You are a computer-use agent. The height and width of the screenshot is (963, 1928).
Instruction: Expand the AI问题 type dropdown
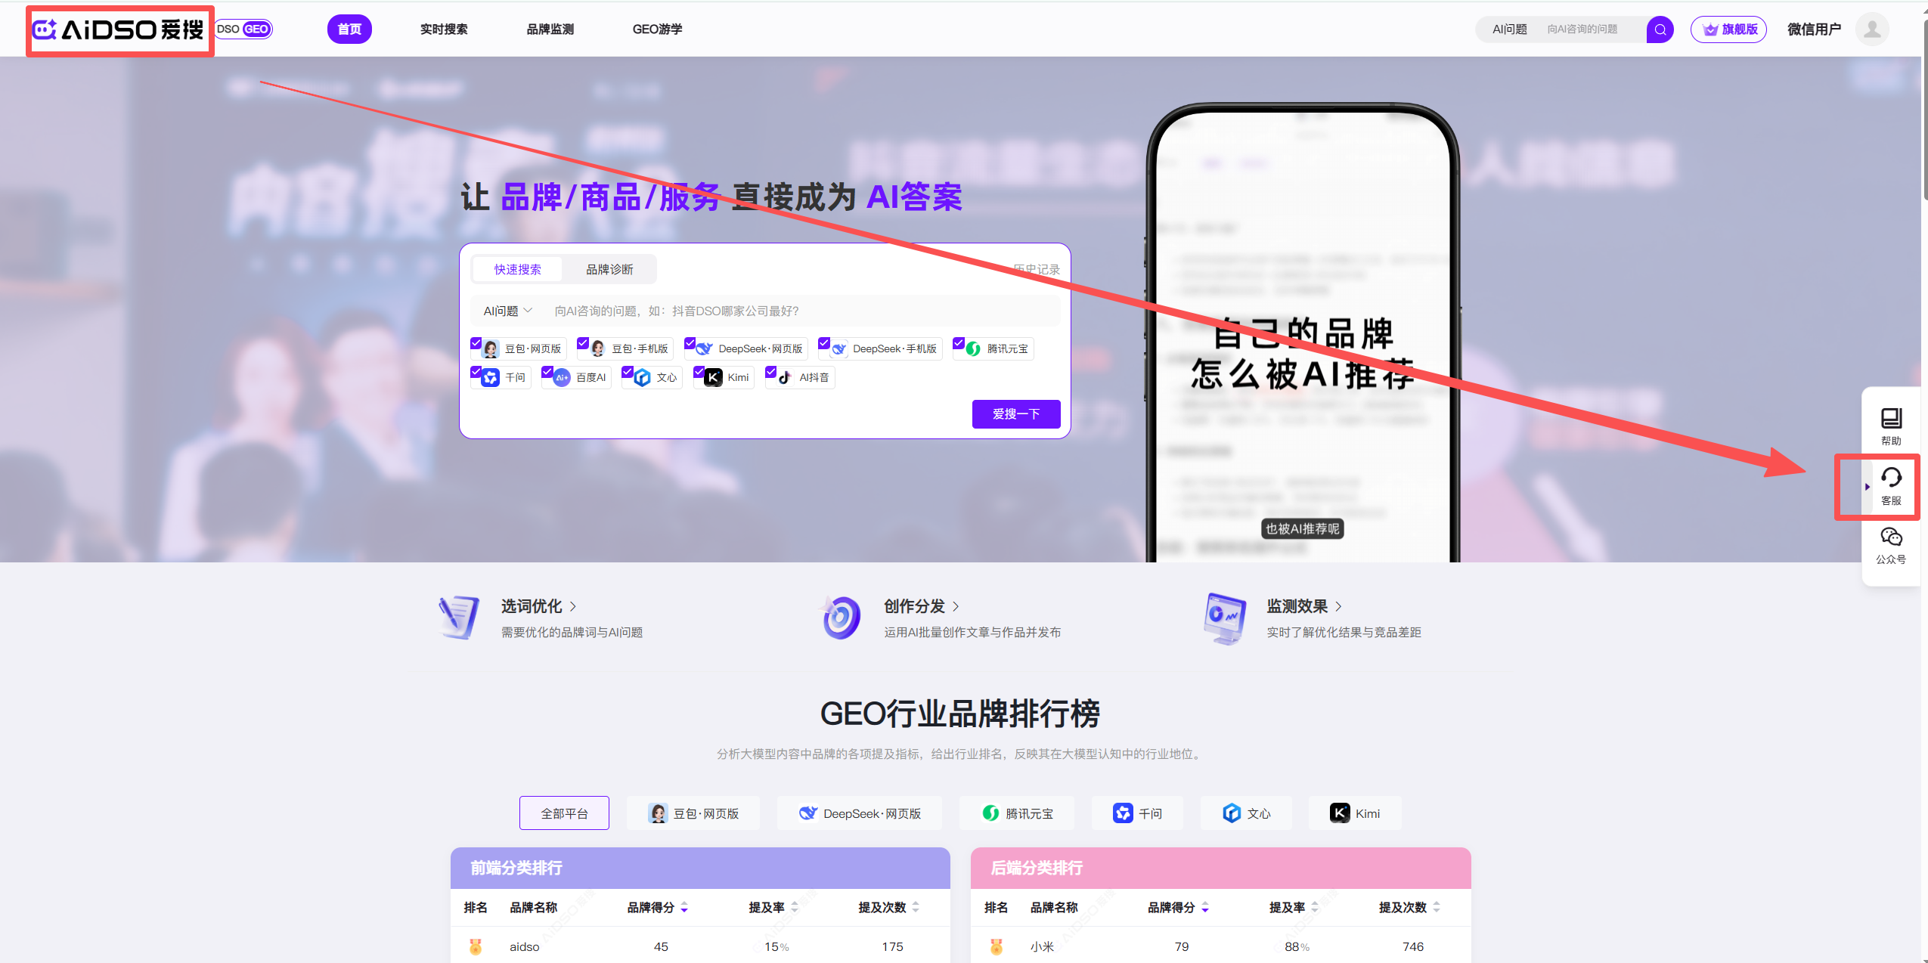pyautogui.click(x=507, y=311)
